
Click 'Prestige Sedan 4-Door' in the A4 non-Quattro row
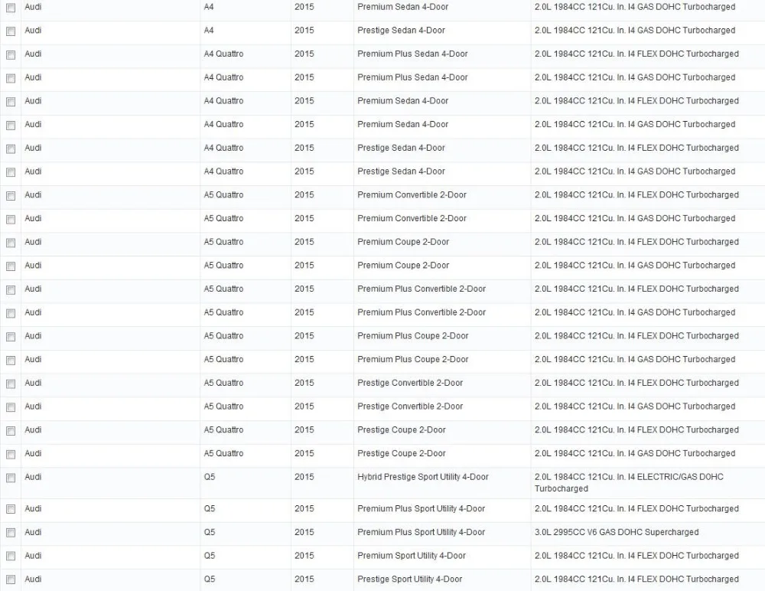pos(401,31)
